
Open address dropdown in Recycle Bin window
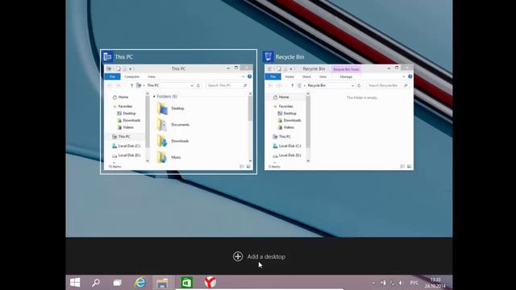click(x=352, y=85)
